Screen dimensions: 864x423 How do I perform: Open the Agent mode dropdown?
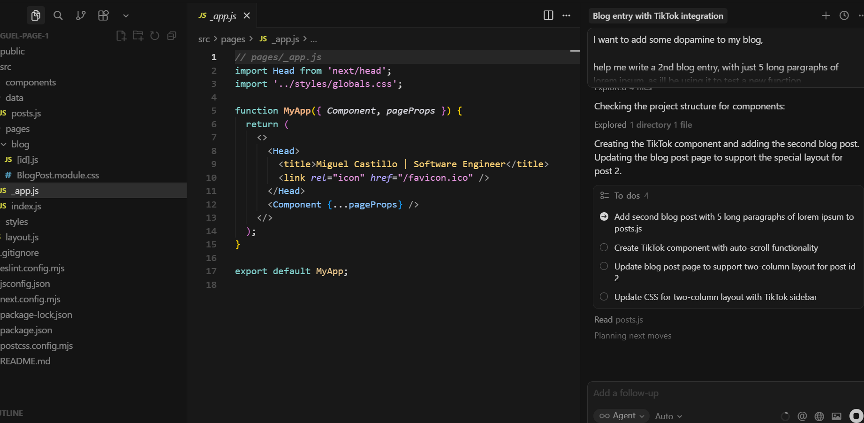click(621, 415)
